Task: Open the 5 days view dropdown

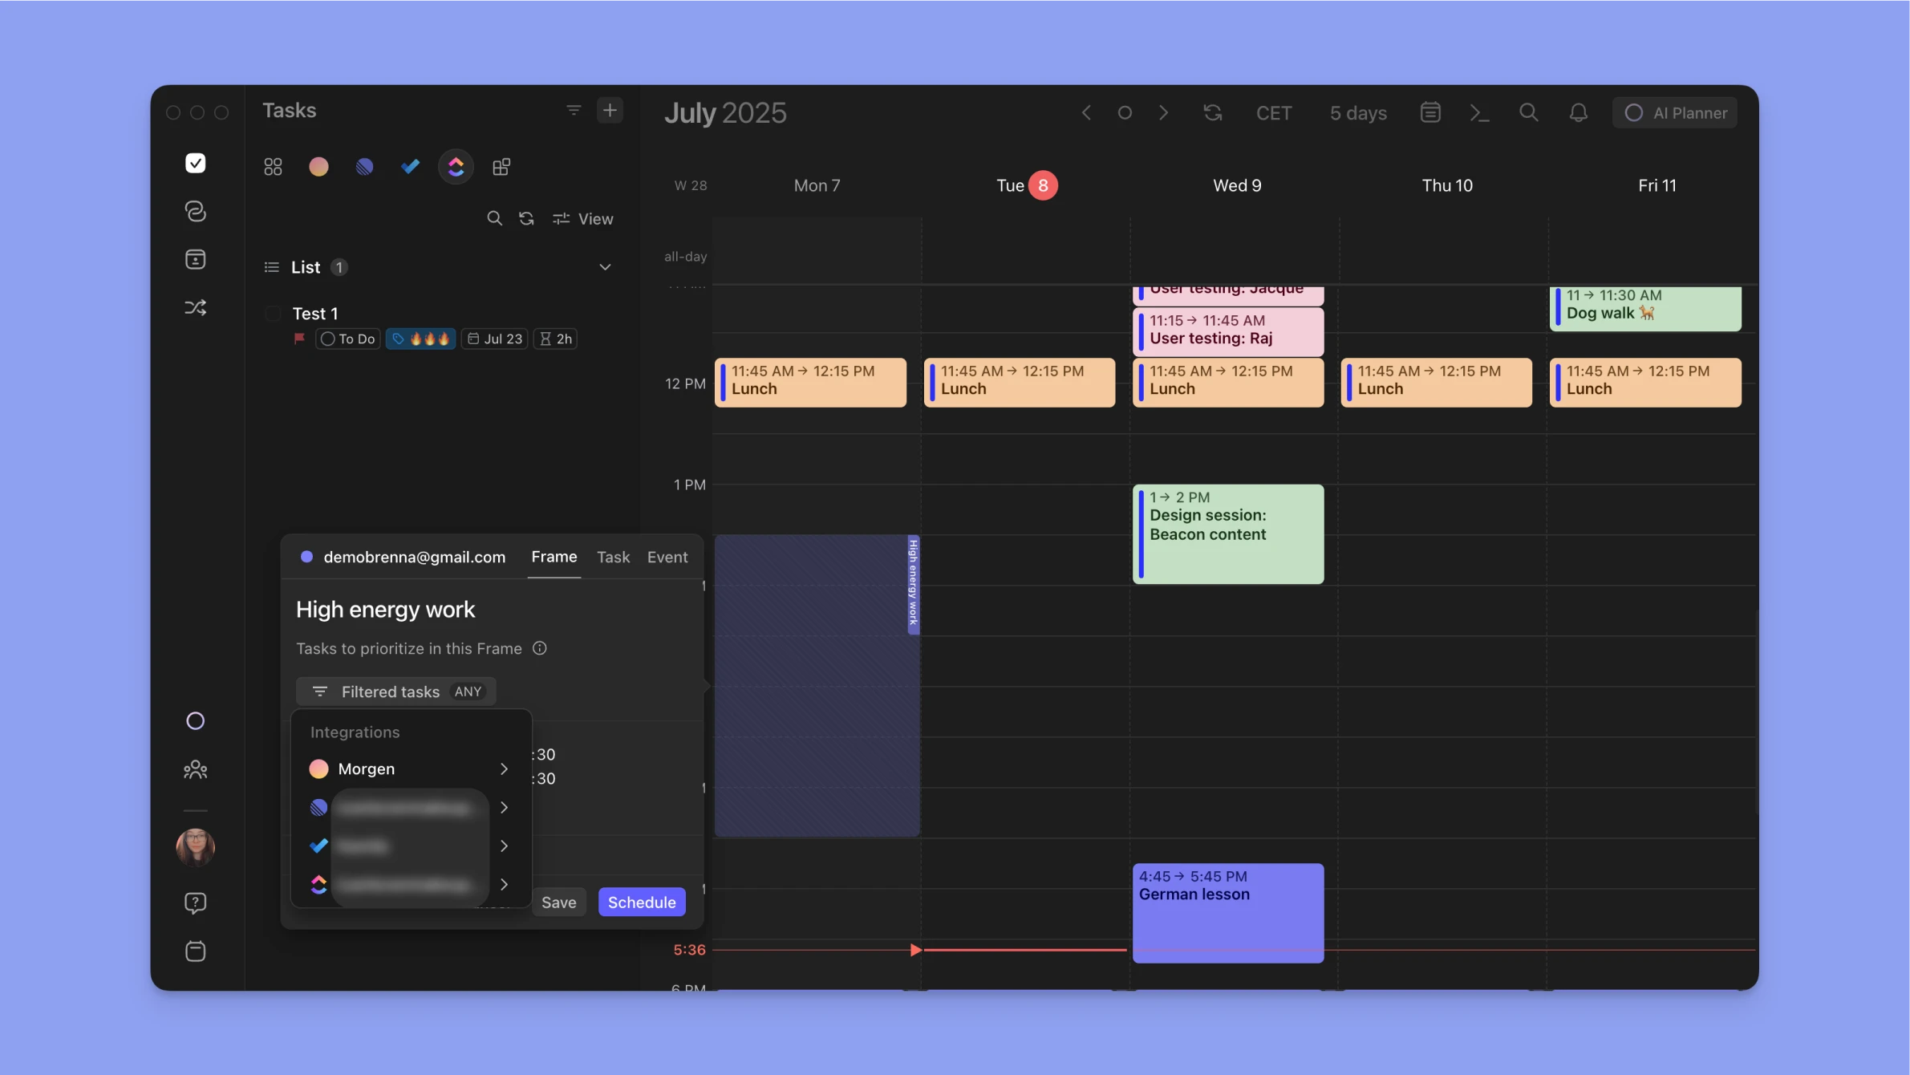Action: point(1357,113)
